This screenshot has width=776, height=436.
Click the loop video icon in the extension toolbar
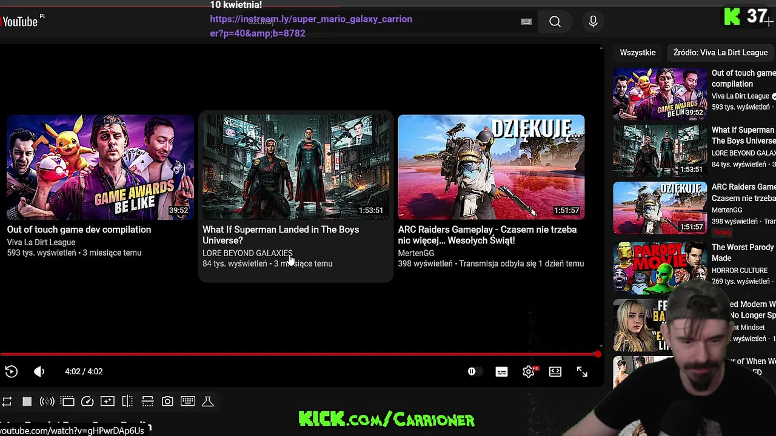coord(7,401)
